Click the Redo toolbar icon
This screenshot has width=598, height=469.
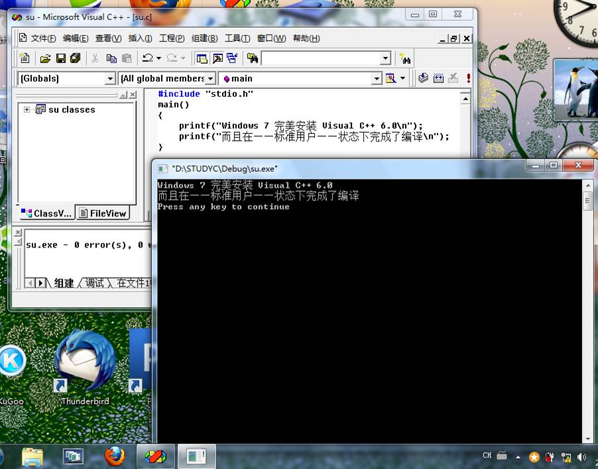(x=172, y=58)
